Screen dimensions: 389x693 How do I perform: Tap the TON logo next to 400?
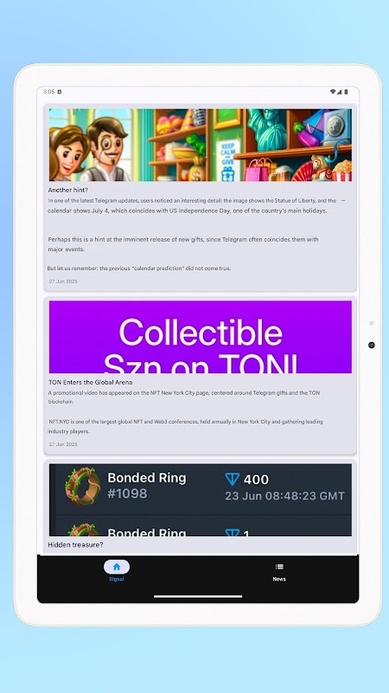pos(232,479)
